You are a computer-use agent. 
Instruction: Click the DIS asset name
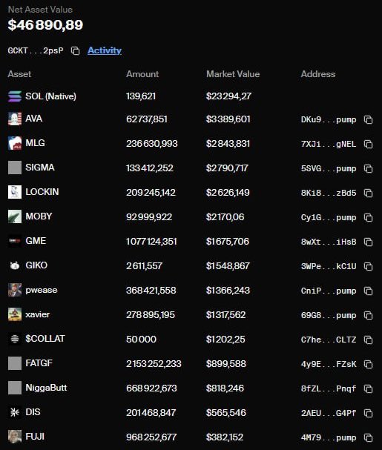(x=33, y=412)
